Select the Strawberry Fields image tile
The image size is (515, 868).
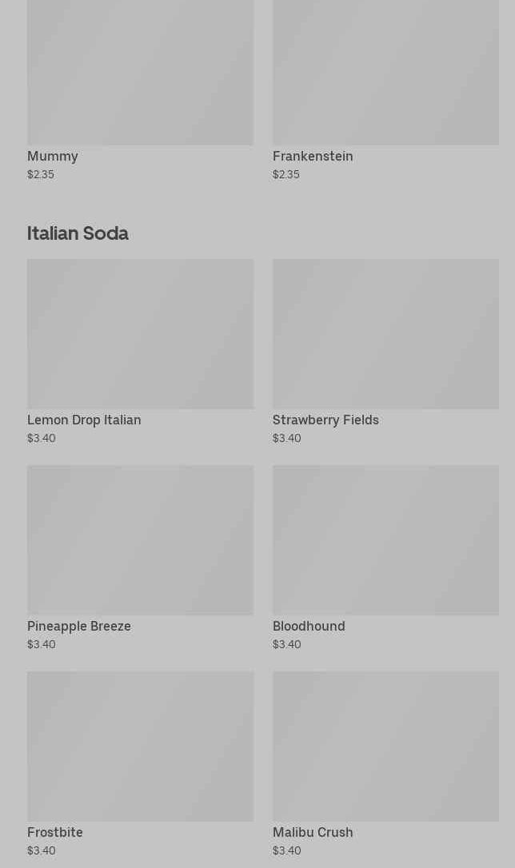pos(385,333)
